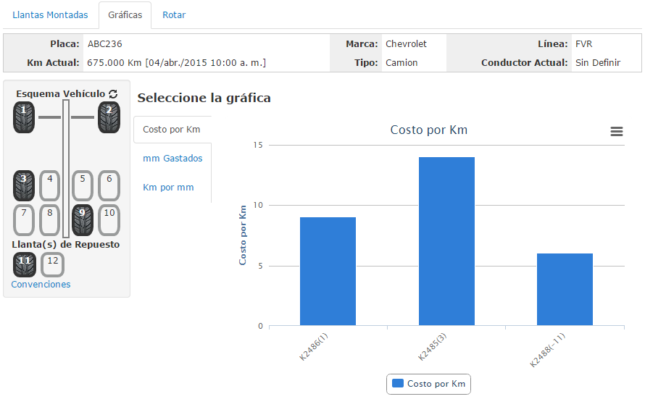645x407 pixels.
Task: Select empty tire slot 4
Action: click(x=49, y=185)
